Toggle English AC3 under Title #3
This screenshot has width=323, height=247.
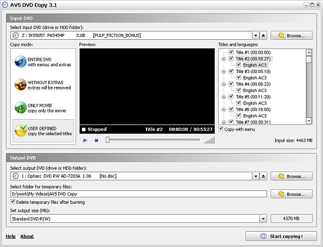239,78
